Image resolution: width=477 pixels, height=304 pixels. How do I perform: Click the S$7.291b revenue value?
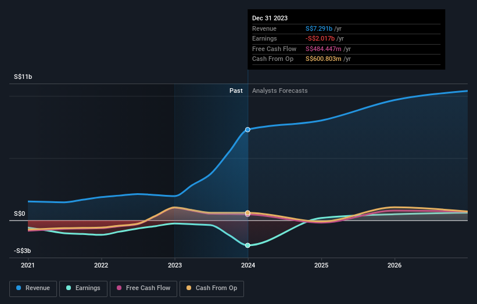(319, 28)
